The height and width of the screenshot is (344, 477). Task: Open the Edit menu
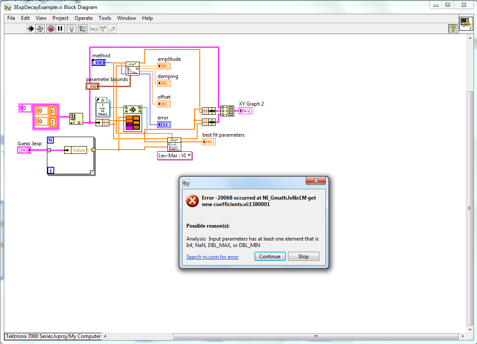(25, 18)
